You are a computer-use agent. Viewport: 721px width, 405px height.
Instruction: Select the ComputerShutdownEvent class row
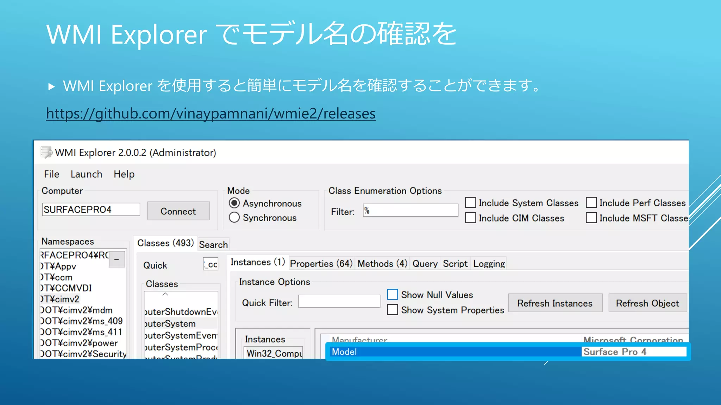click(181, 312)
